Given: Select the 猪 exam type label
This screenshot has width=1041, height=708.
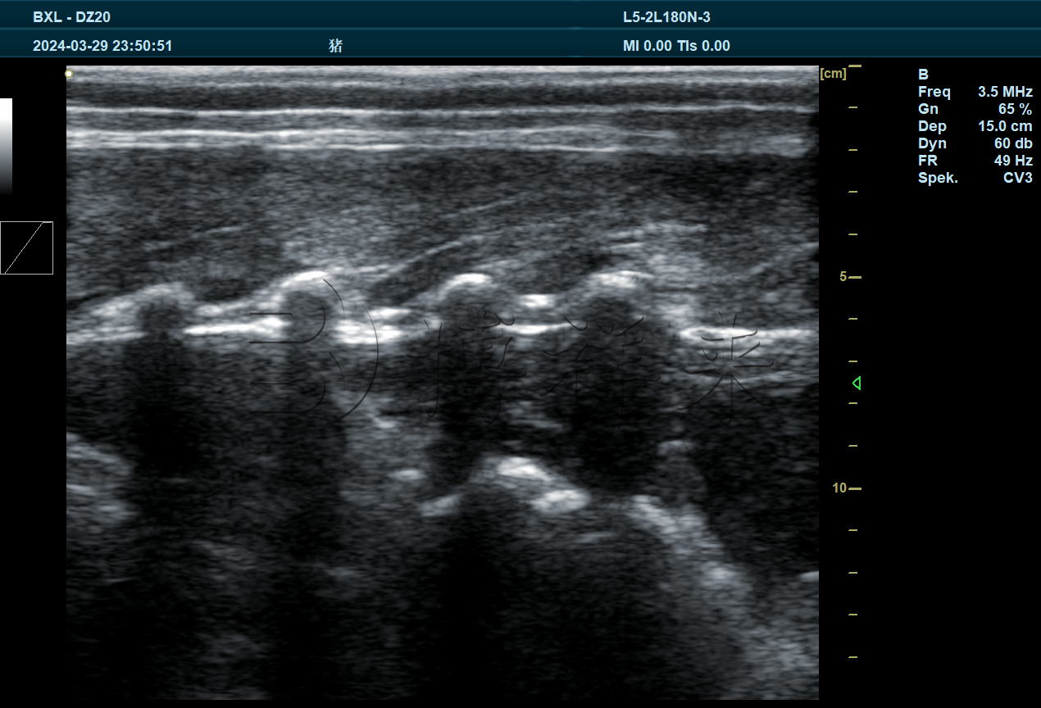Looking at the screenshot, I should [x=335, y=46].
